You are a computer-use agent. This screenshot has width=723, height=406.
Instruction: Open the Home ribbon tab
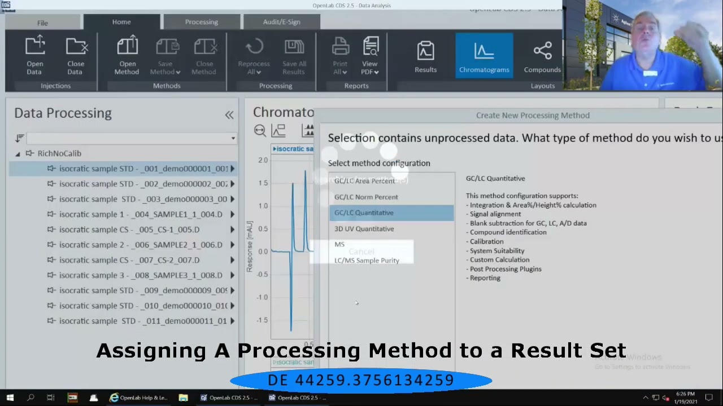(121, 22)
